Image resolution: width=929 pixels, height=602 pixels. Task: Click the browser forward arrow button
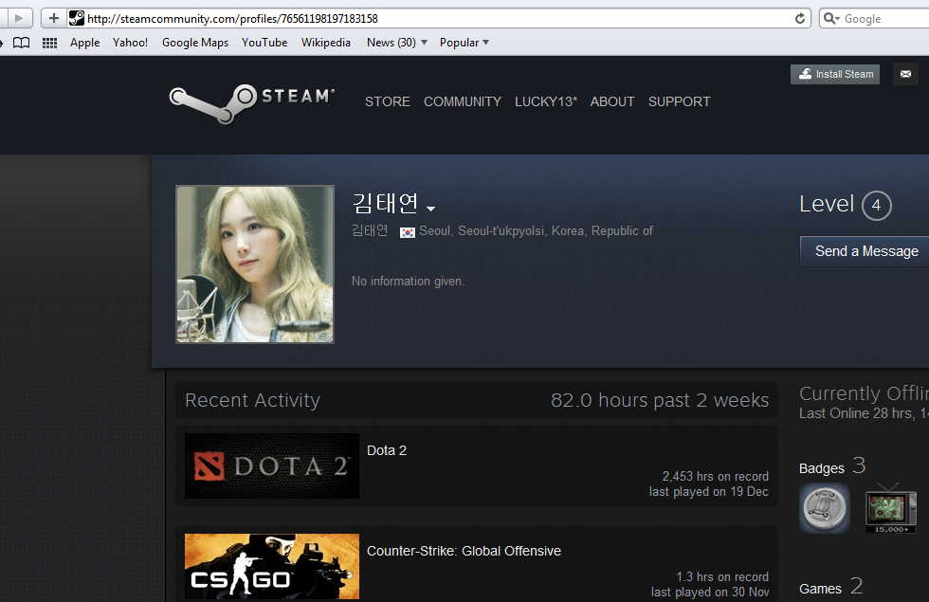[18, 18]
